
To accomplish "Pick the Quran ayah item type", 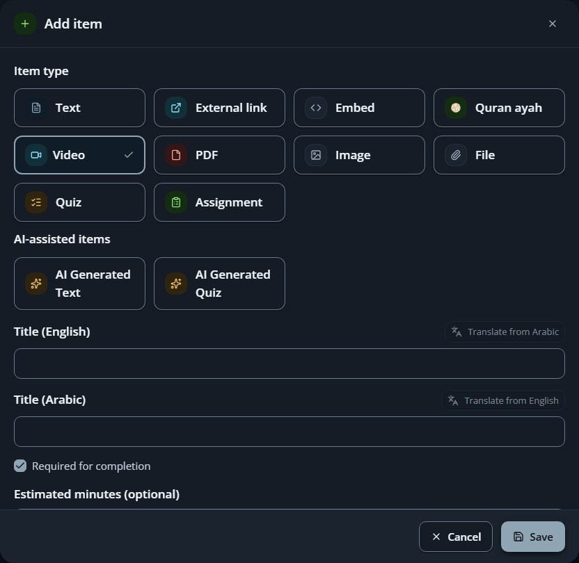I will 499,108.
